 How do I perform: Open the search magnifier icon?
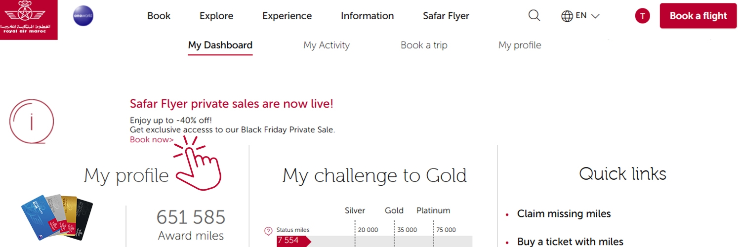tap(534, 16)
